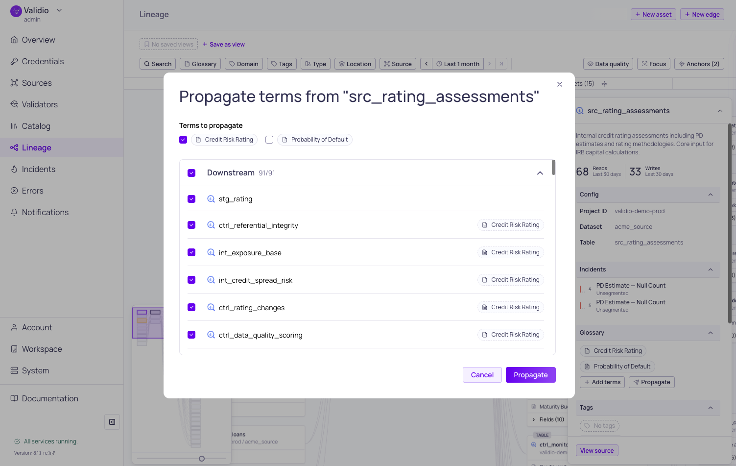The image size is (736, 466).
Task: Collapse the Tags section in side panel
Action: 711,408
